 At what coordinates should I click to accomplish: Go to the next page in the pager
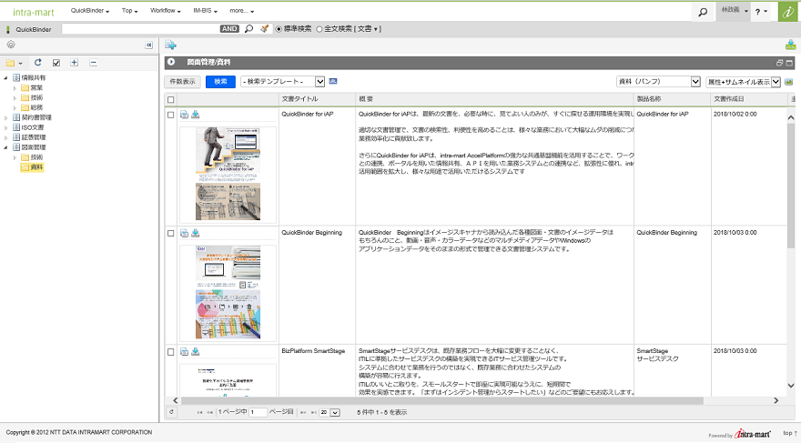pyautogui.click(x=303, y=412)
